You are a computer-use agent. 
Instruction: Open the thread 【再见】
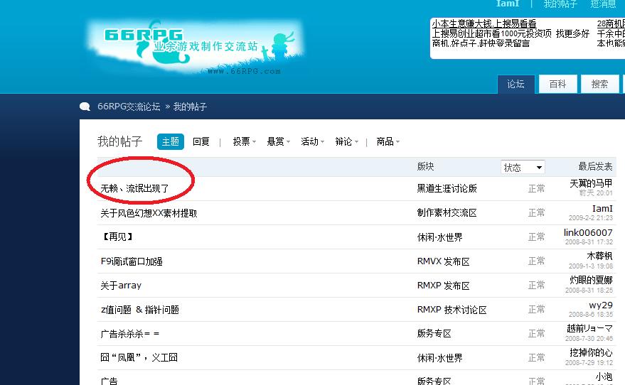click(x=117, y=237)
